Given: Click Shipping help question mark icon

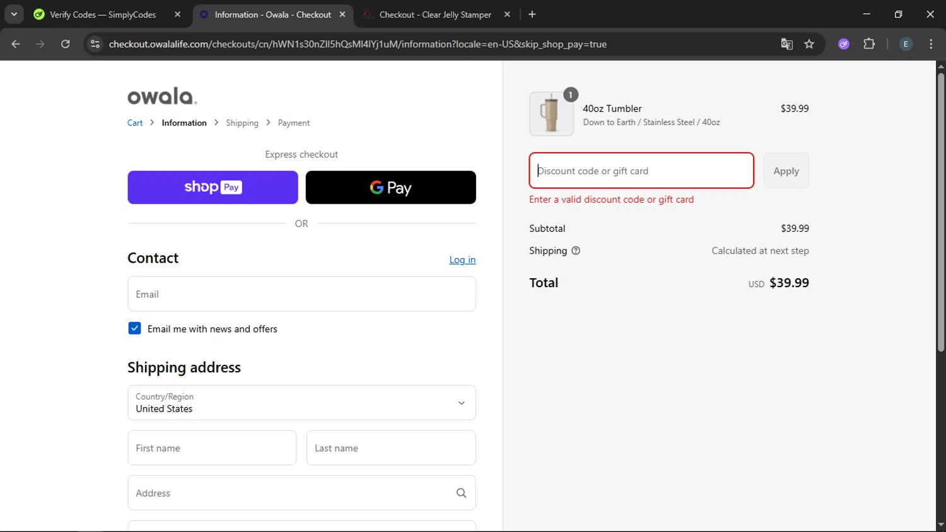Looking at the screenshot, I should [576, 251].
